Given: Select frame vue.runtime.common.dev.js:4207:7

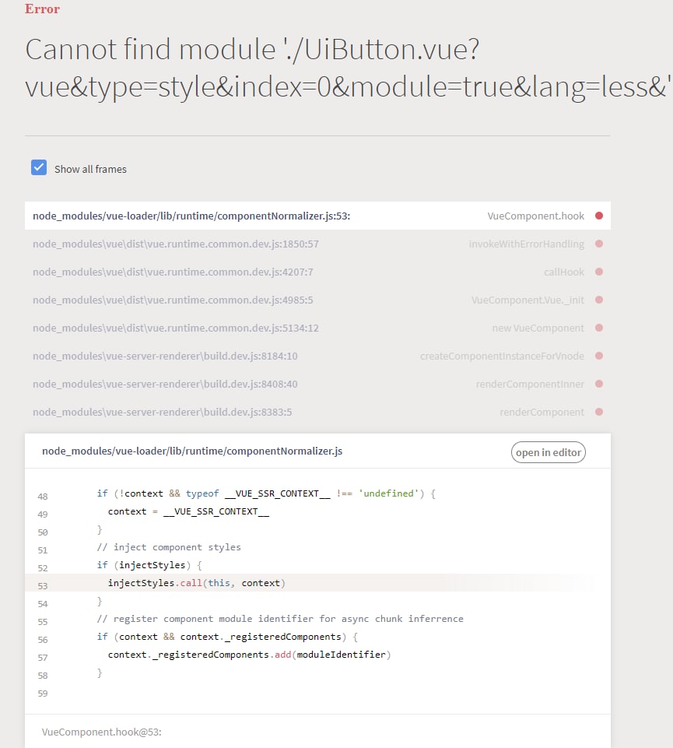Looking at the screenshot, I should click(x=317, y=272).
